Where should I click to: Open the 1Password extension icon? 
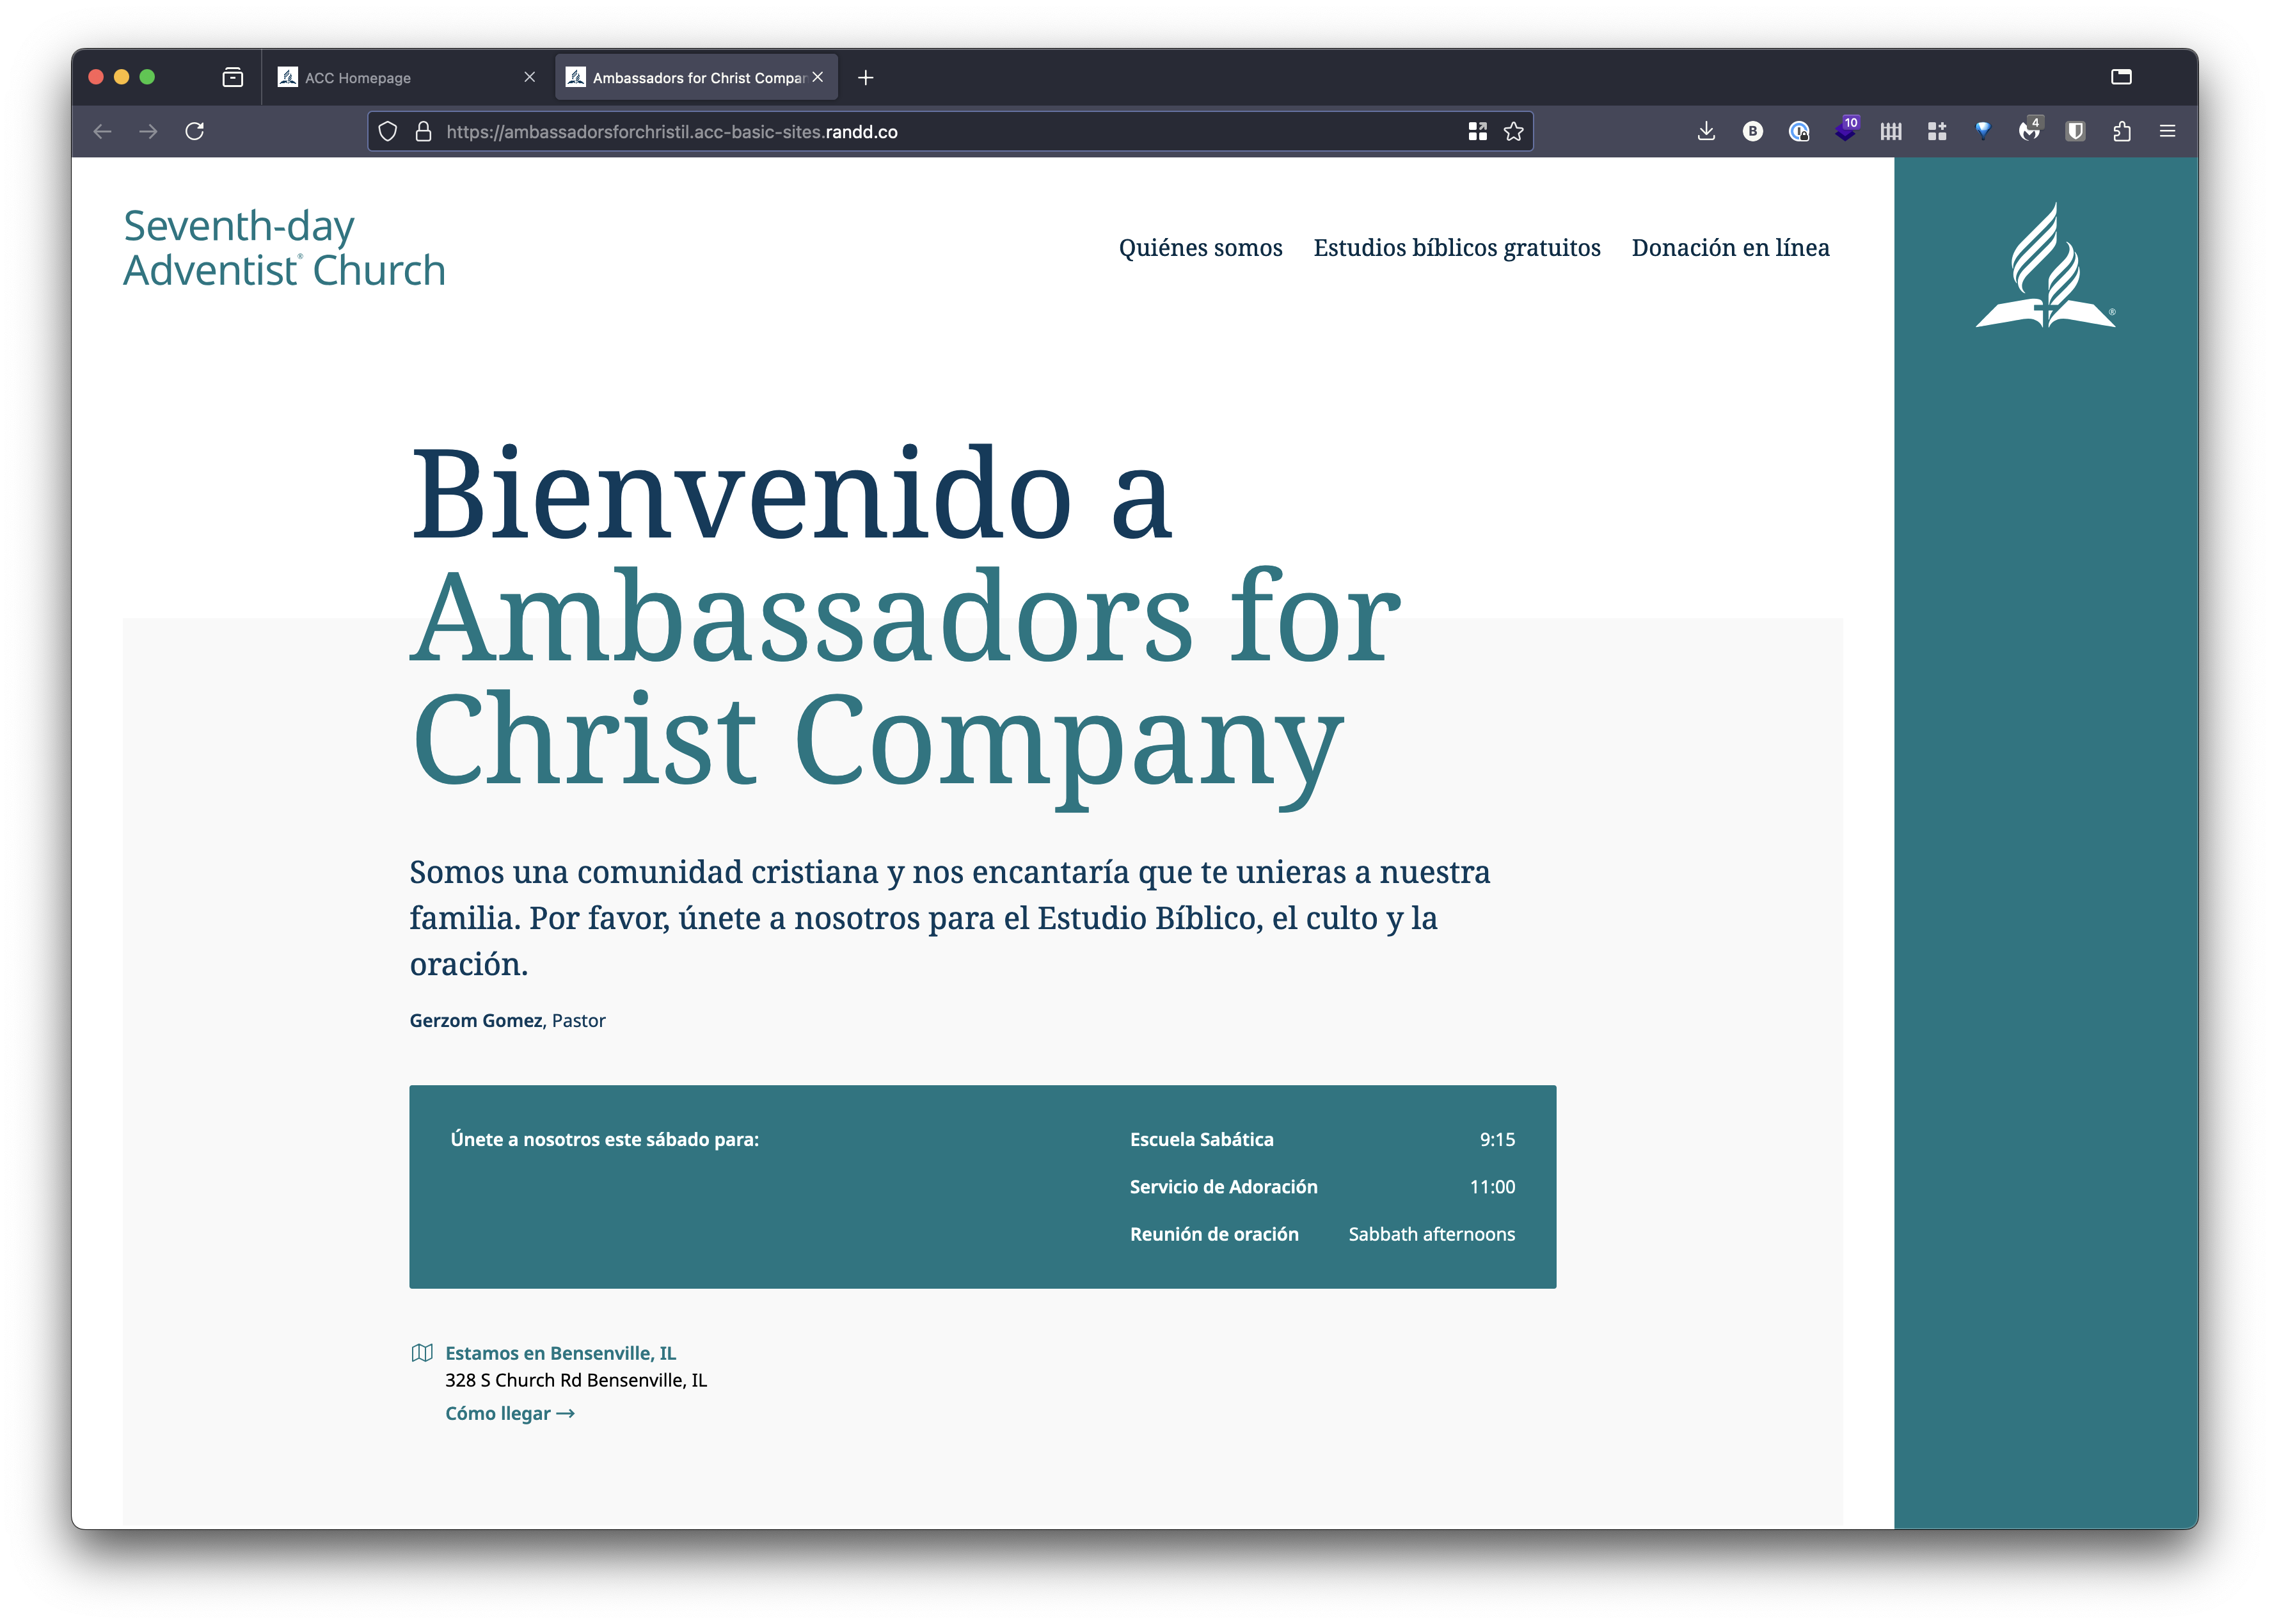click(1799, 131)
